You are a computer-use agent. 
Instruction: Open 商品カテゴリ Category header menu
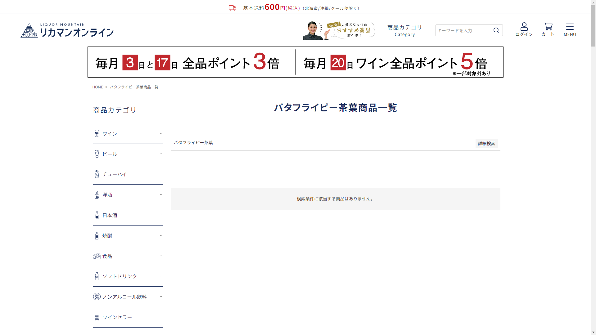(404, 30)
